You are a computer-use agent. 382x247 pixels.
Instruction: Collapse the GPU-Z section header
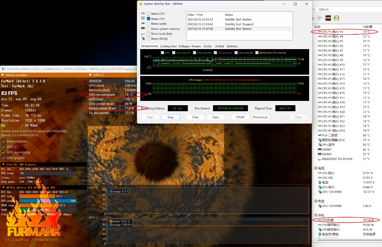tap(112, 75)
